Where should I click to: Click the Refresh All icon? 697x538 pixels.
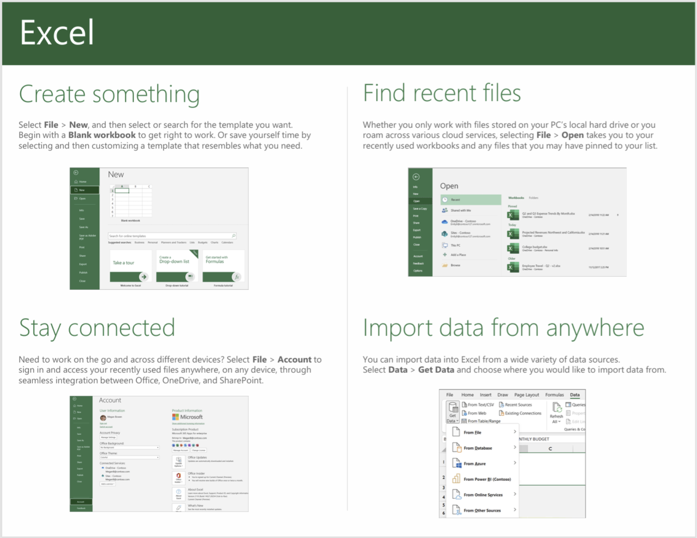click(x=557, y=407)
